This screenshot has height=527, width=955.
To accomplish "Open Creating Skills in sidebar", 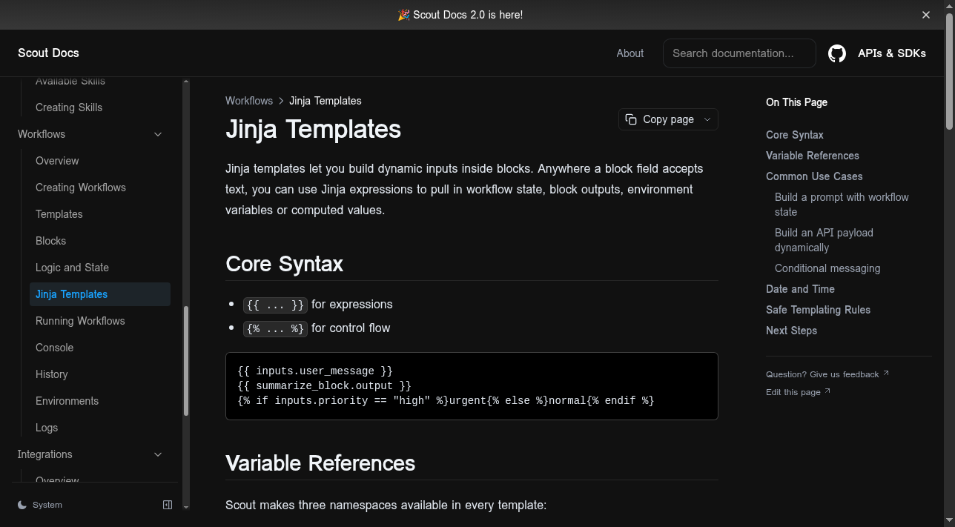I will click(69, 107).
